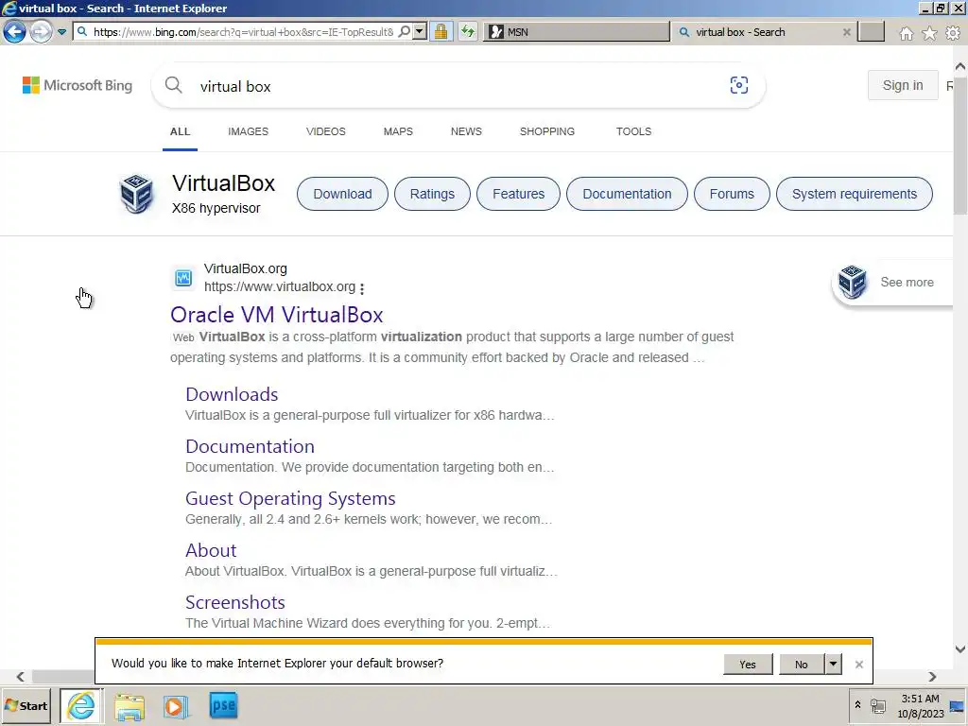Screen dimensions: 968x726
Task: Click the Internet Explorer taskbar icon
Action: (81, 705)
